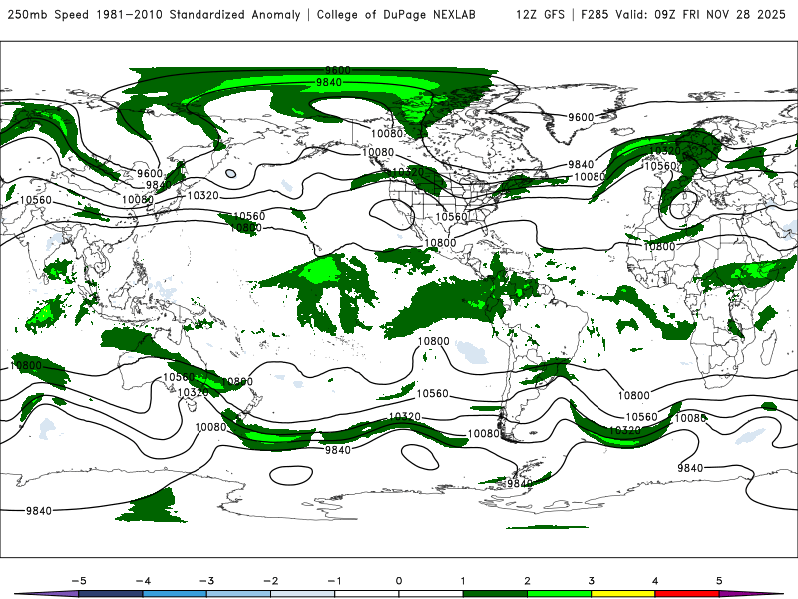The height and width of the screenshot is (599, 798).
Task: Click the colorbar tick label 5
Action: 719,581
